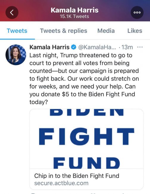The image size is (150, 194).
Task: Click Chip in to the Biden Fight Fund
Action: tap(77, 176)
